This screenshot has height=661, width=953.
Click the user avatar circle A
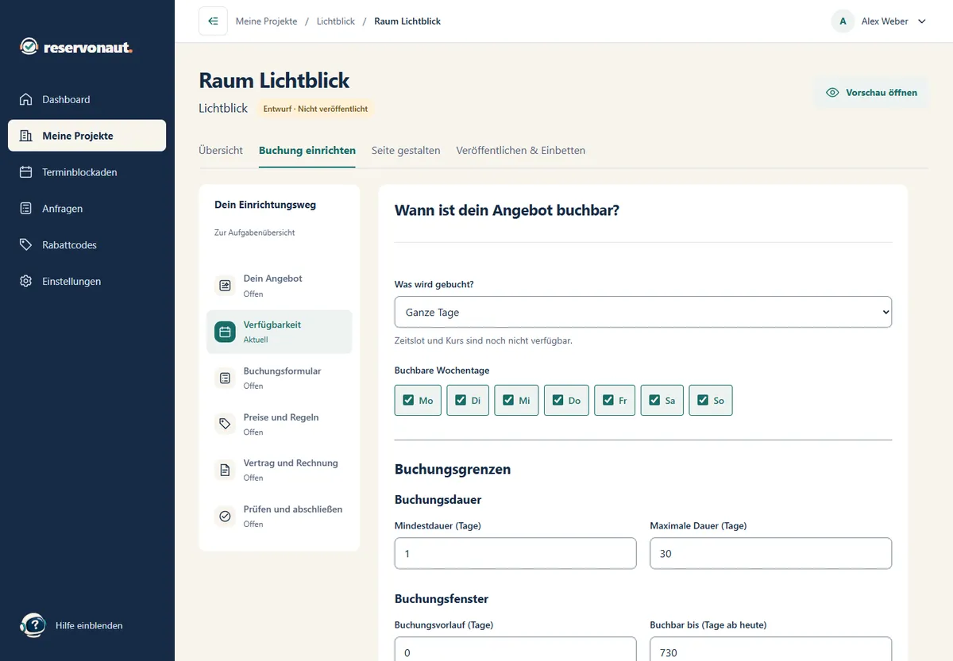tap(843, 21)
